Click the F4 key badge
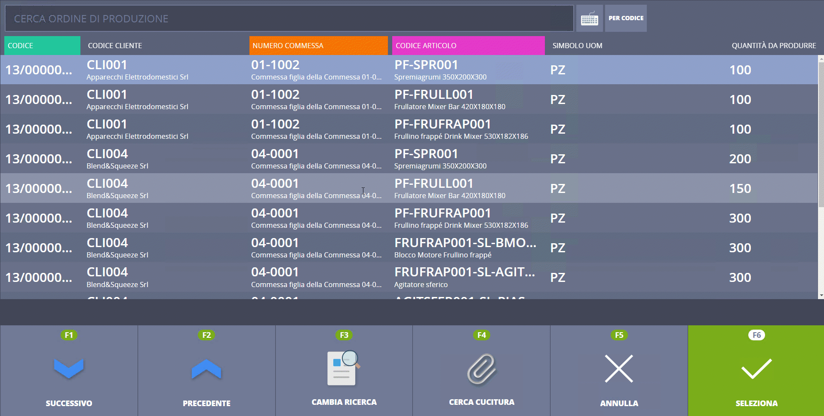Image resolution: width=824 pixels, height=416 pixels. click(482, 335)
